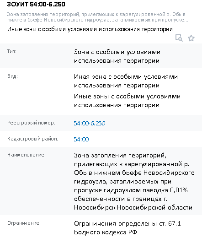This screenshot has width=202, height=243.
Task: Select restriction text citing ст. 67.1
Action: pos(127,228)
